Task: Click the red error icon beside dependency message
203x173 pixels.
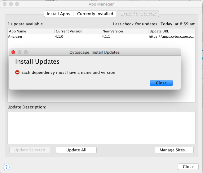Action: click(17, 72)
